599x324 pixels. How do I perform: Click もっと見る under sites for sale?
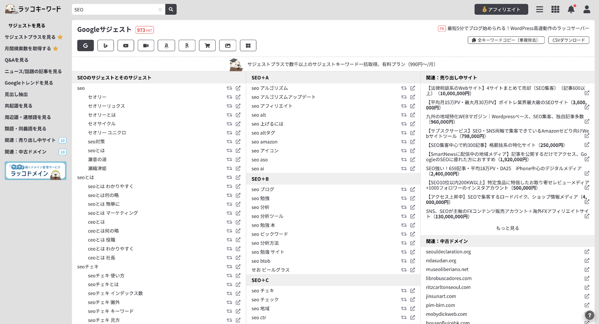point(508,228)
